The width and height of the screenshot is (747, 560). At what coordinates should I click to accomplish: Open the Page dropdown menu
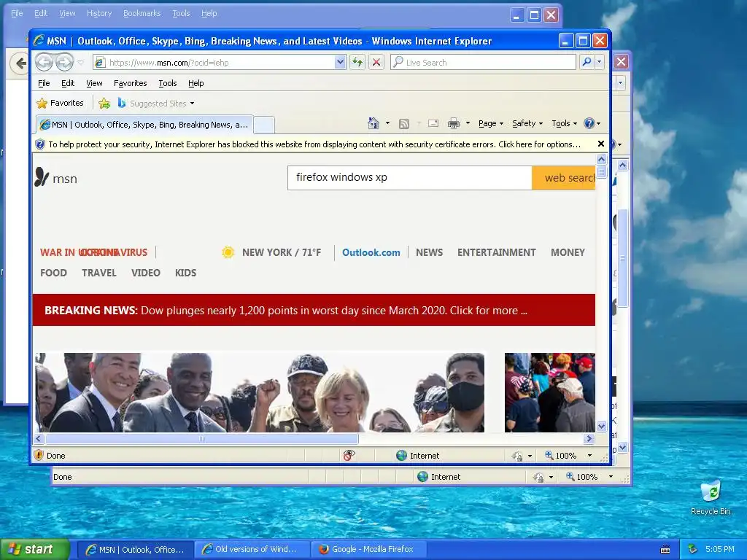point(491,123)
